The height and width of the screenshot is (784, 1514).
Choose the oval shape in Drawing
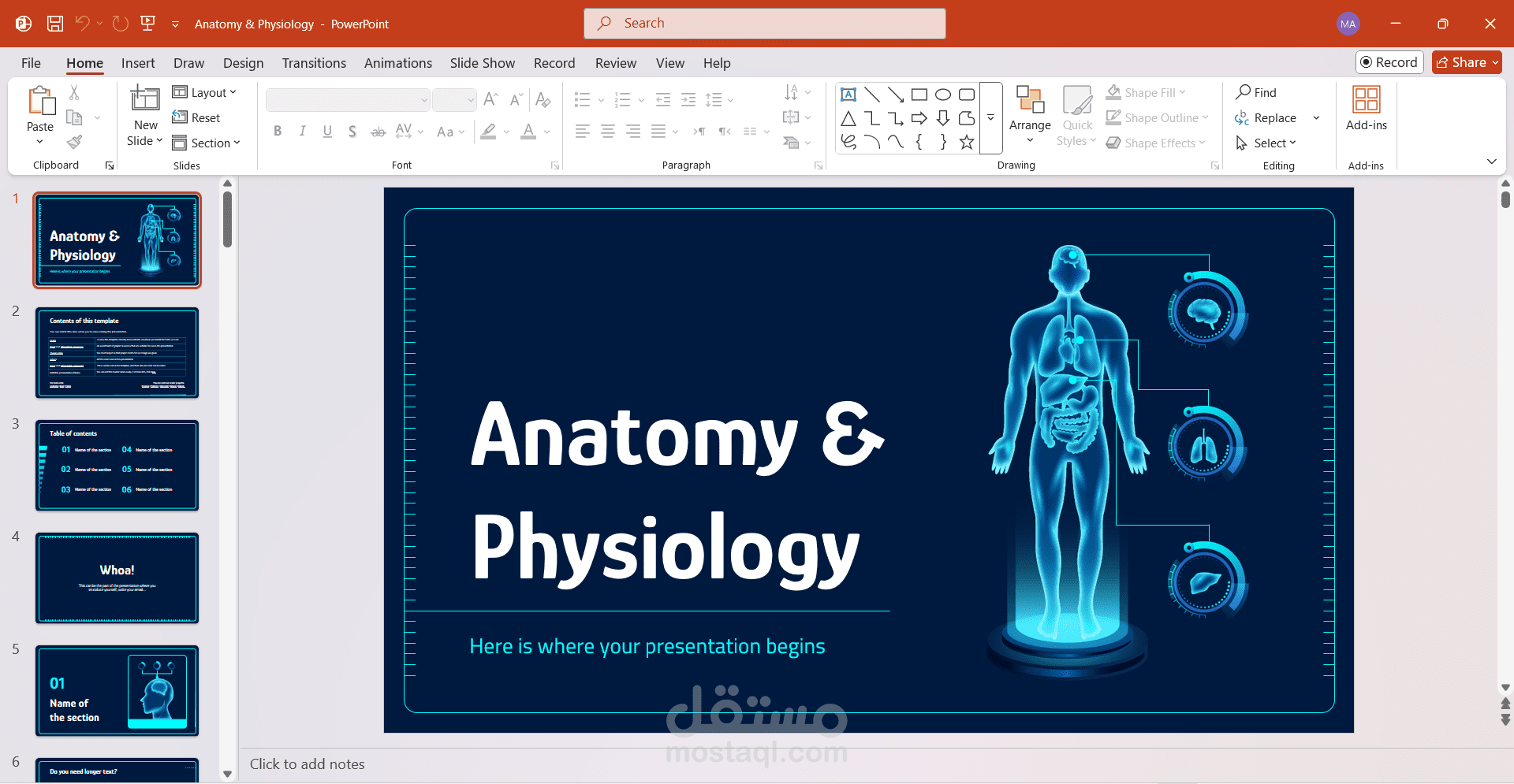coord(943,95)
